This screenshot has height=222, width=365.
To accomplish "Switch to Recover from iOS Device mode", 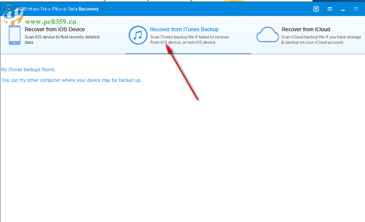I will click(55, 29).
